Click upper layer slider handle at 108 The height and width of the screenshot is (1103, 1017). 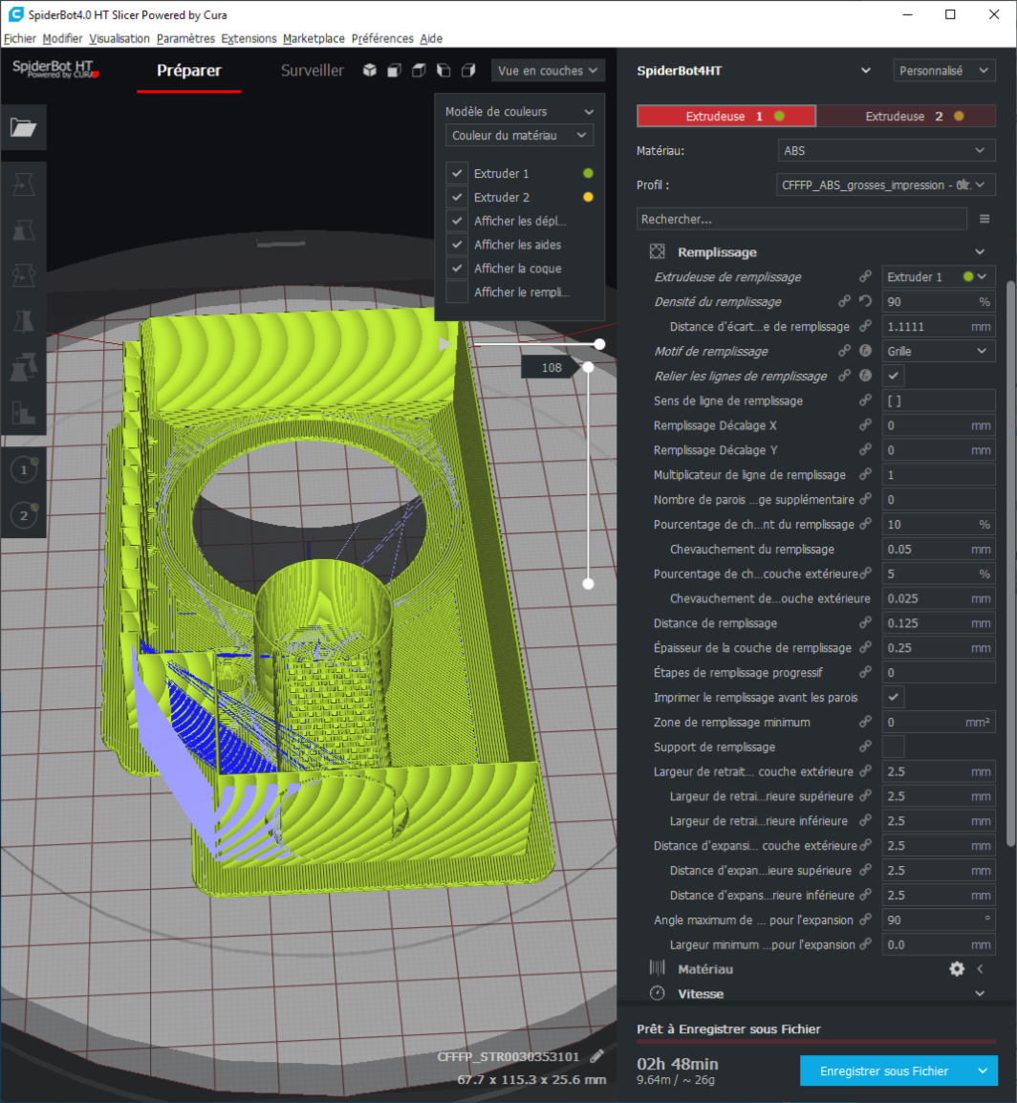[x=588, y=367]
